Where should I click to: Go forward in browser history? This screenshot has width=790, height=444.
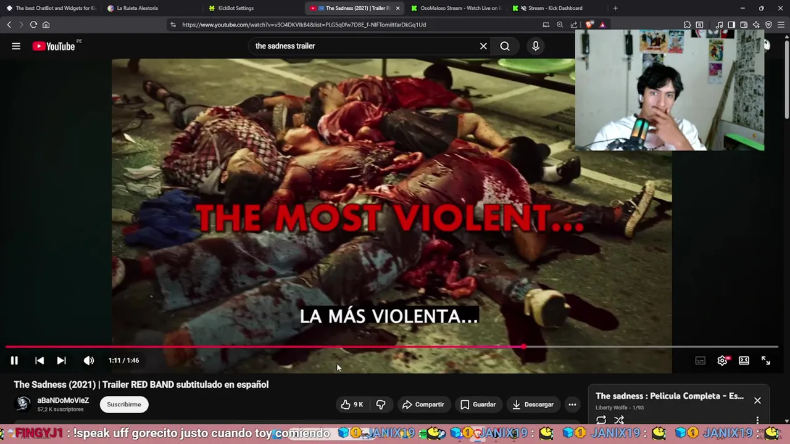(21, 25)
